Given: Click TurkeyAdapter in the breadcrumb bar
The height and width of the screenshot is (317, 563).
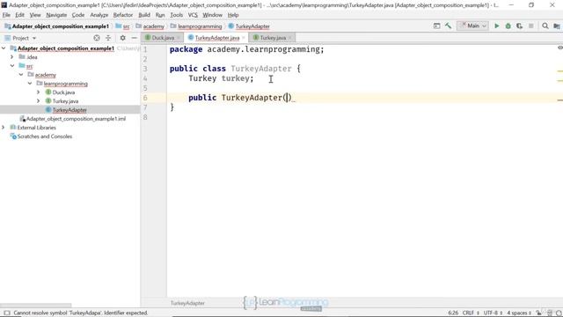Looking at the screenshot, I should tap(252, 26).
